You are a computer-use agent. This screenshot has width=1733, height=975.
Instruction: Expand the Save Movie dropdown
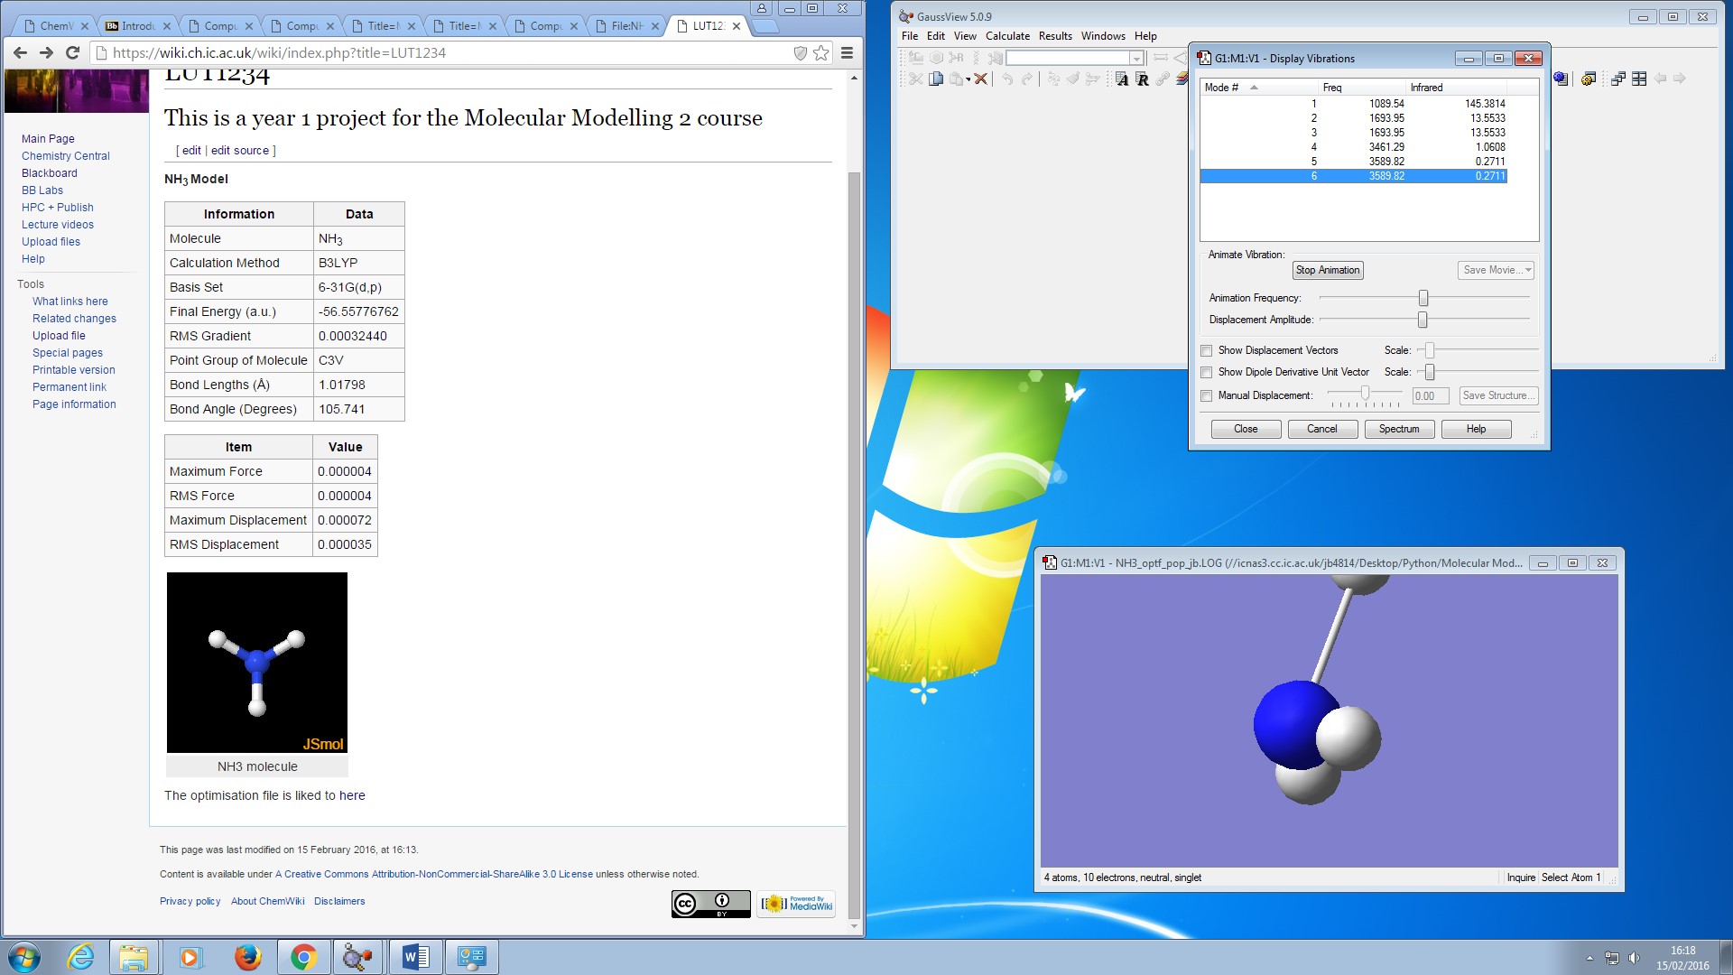click(1527, 270)
